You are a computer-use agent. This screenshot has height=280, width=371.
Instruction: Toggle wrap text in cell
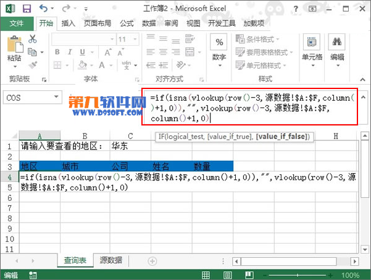190,38
